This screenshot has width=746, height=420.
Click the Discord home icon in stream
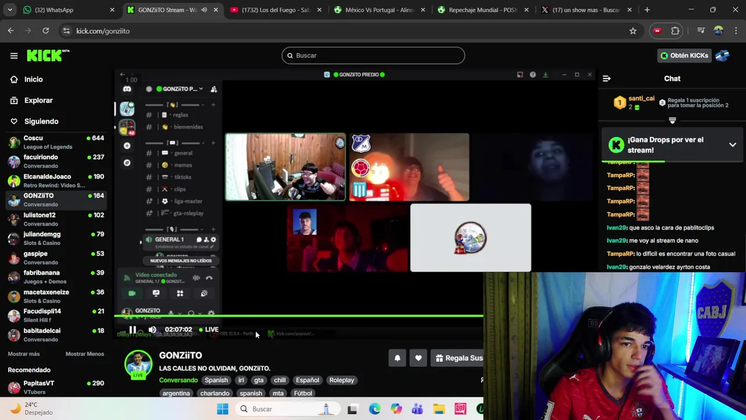coord(127,89)
